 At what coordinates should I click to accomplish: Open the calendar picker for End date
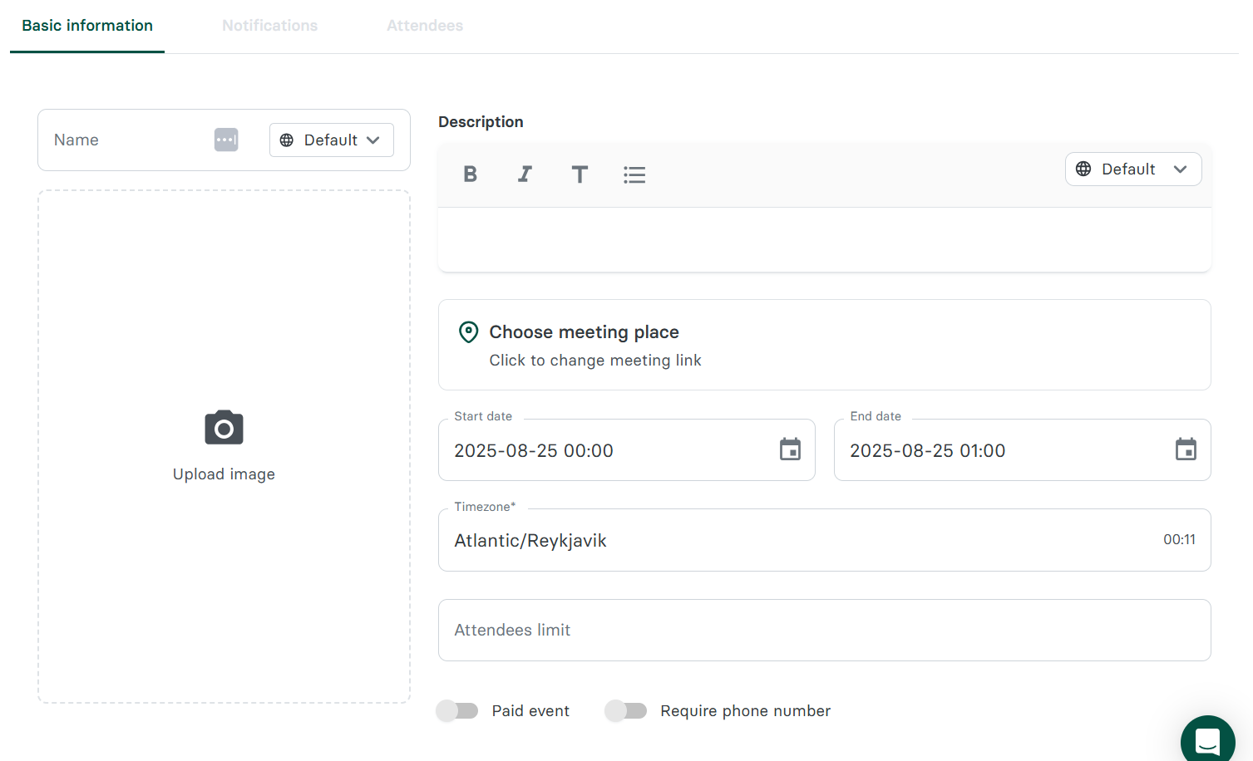tap(1186, 449)
